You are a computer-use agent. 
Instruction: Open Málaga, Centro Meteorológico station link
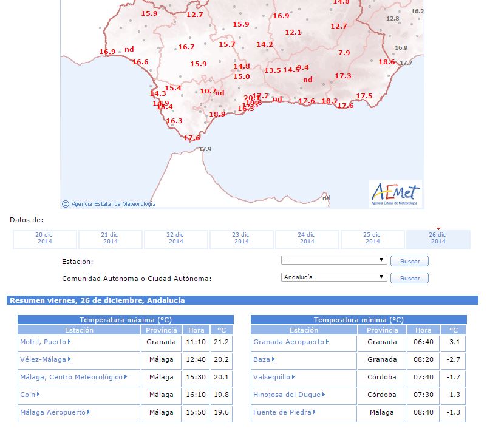[x=71, y=377]
